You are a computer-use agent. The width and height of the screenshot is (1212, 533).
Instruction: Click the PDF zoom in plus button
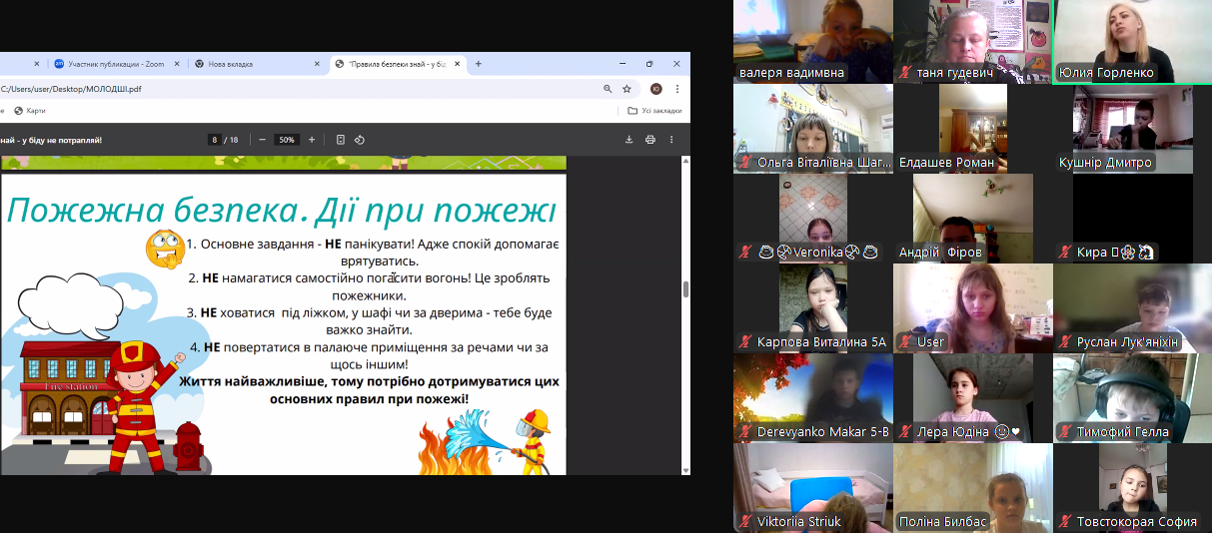(312, 140)
